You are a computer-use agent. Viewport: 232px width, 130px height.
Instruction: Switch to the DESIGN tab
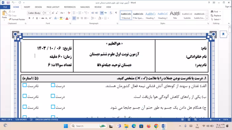tap(38, 7)
